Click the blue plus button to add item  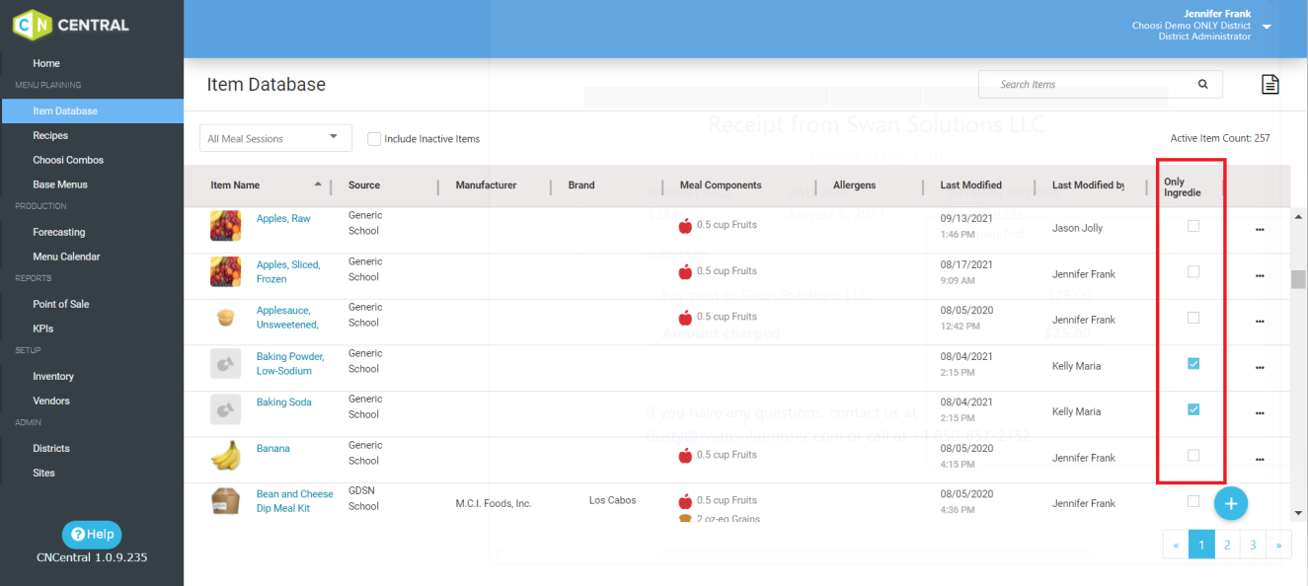click(1231, 503)
